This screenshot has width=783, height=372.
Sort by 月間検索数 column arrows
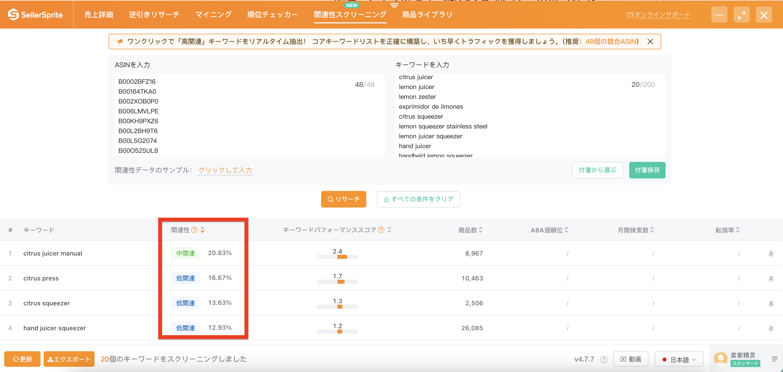pos(652,230)
